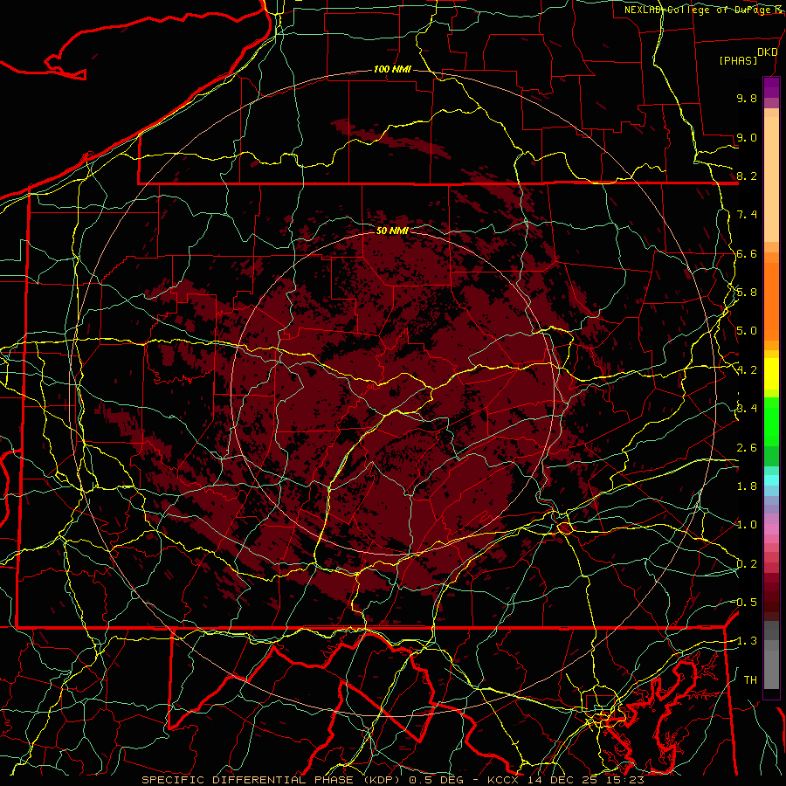
Task: Click the "100 NMI" range ring label
Action: (392, 69)
